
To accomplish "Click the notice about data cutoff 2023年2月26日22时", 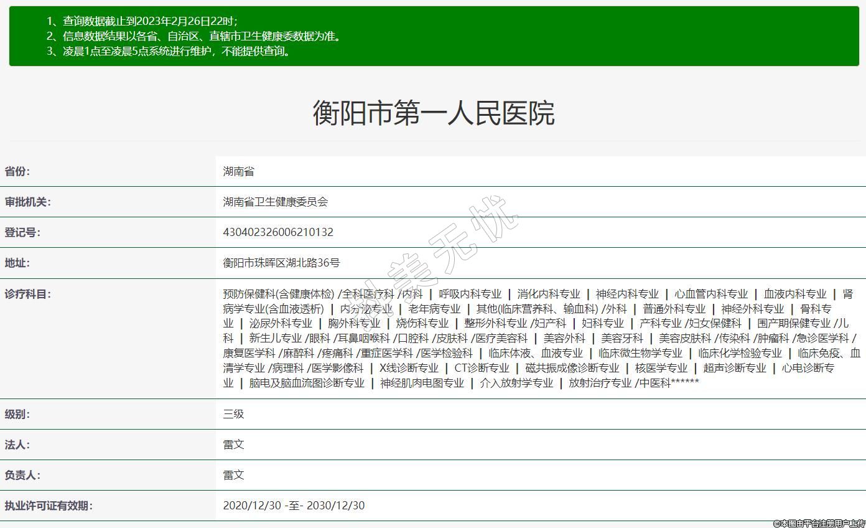I will pos(142,21).
